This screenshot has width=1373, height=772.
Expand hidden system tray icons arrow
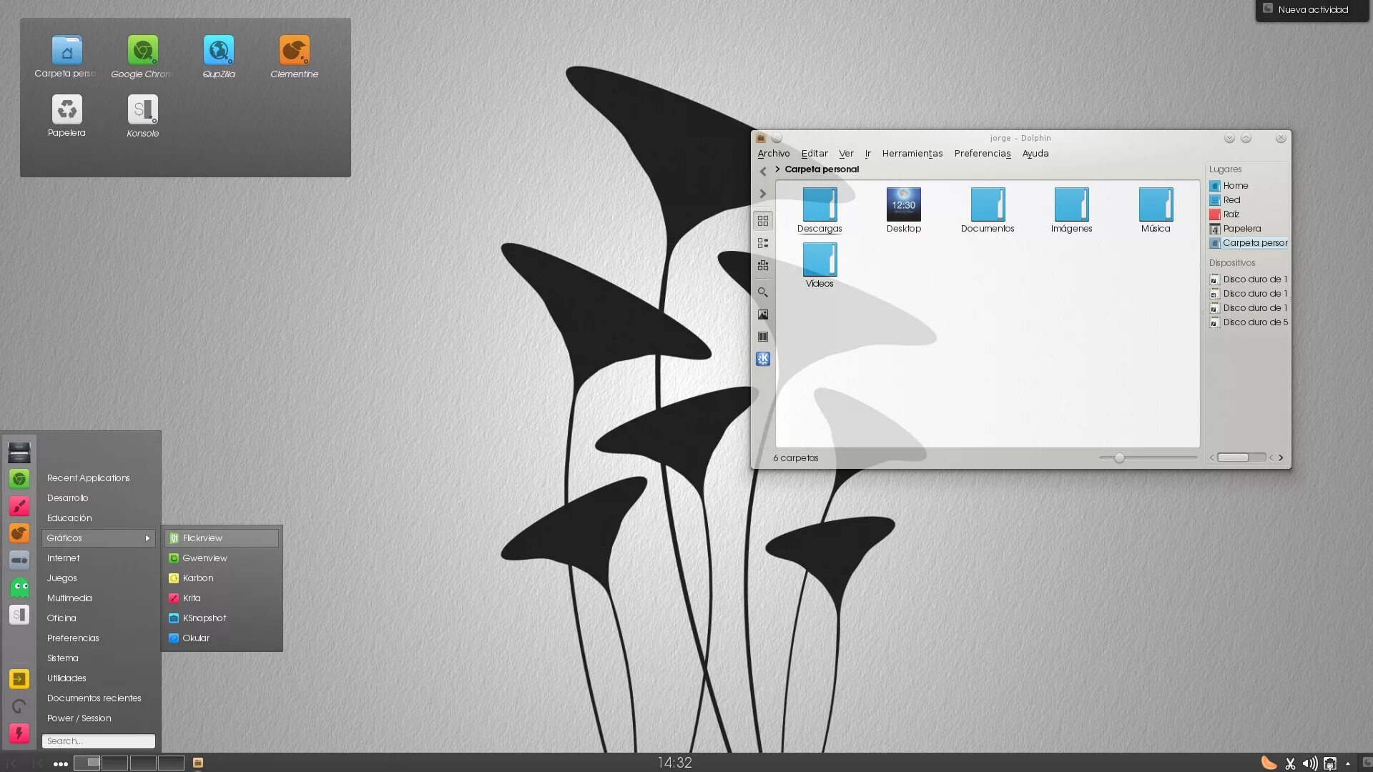[x=1348, y=763]
